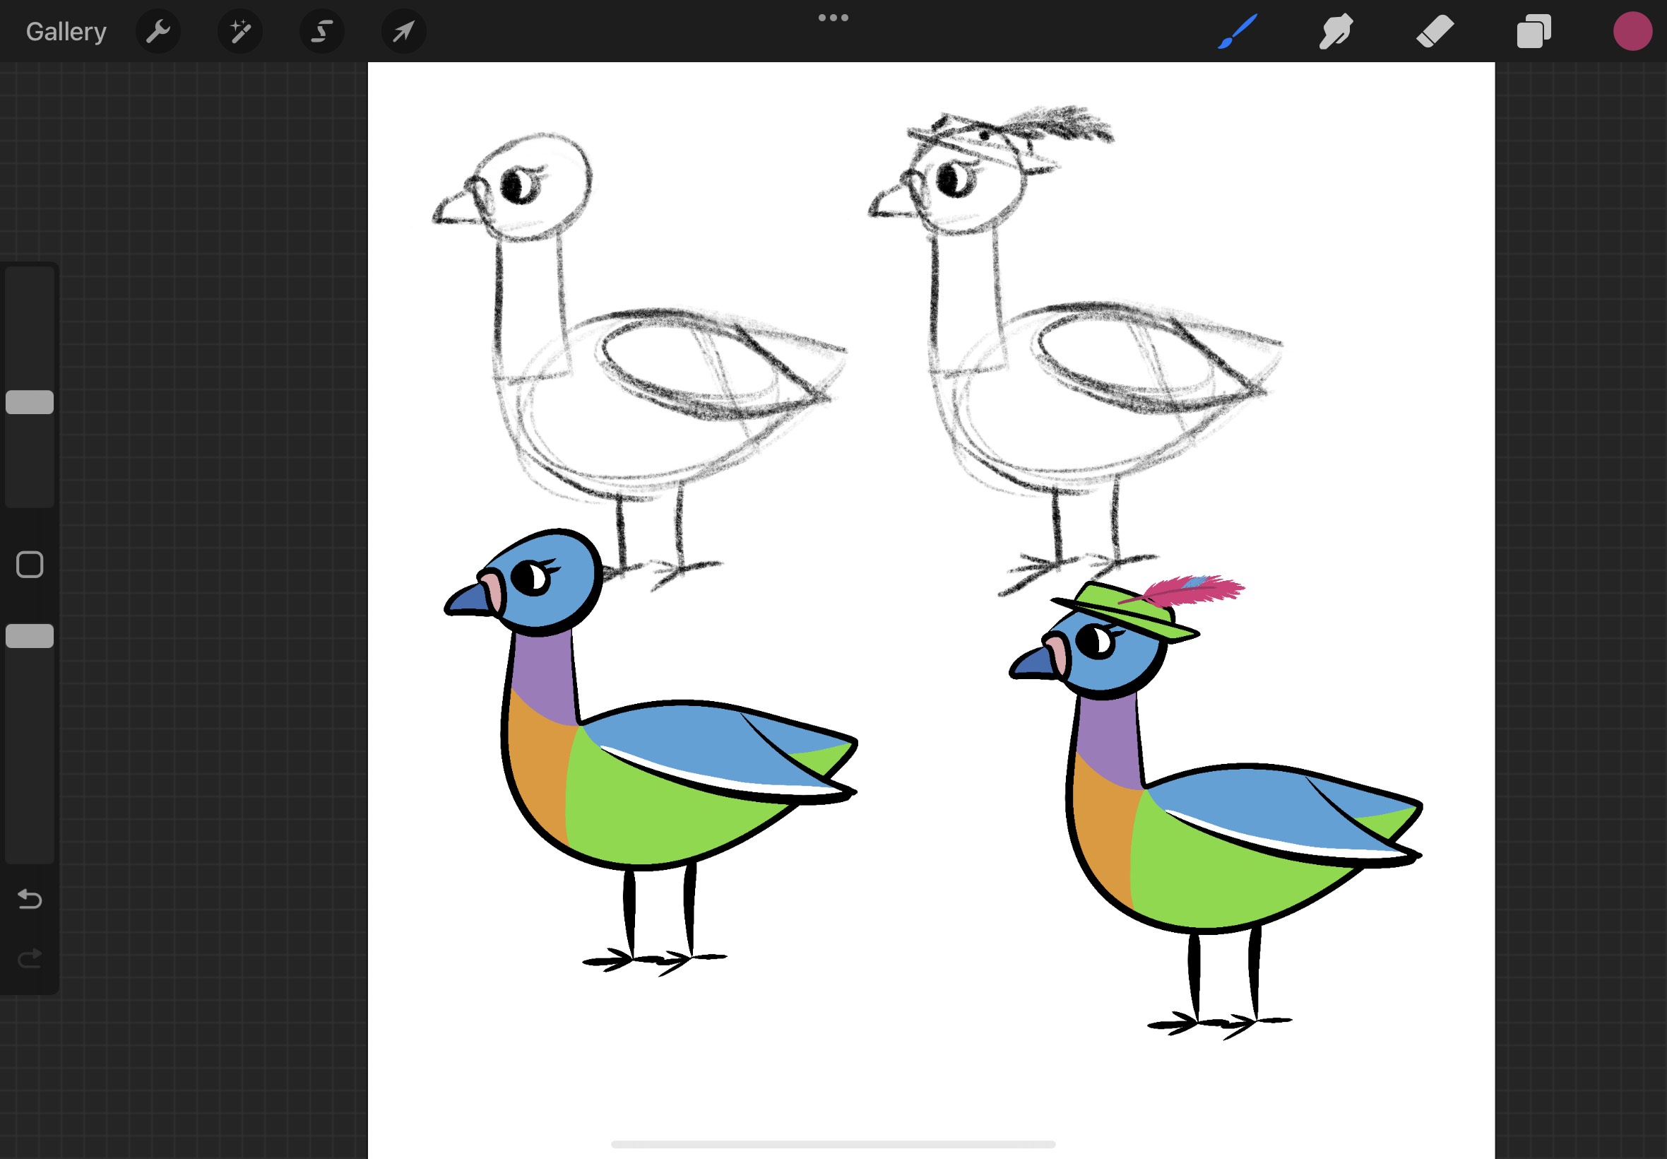This screenshot has width=1667, height=1159.
Task: Open the active color picker
Action: click(x=1633, y=31)
